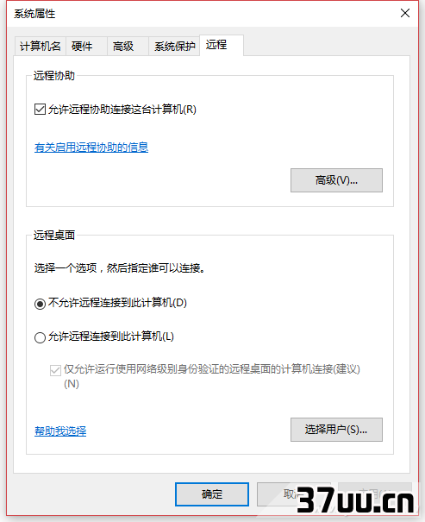Open the 帮助我选择 help link
Image resolution: width=425 pixels, height=522 pixels.
[60, 431]
